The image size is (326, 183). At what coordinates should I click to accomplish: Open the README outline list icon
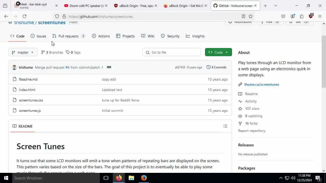pyautogui.click(x=225, y=126)
